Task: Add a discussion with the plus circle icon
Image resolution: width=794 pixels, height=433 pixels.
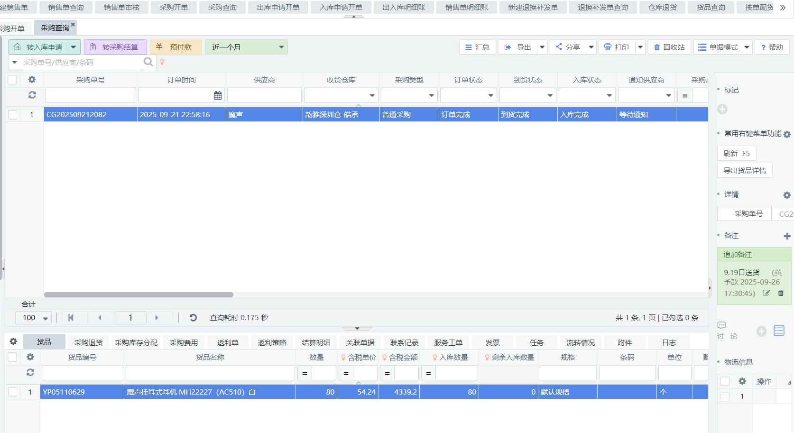Action: [762, 331]
